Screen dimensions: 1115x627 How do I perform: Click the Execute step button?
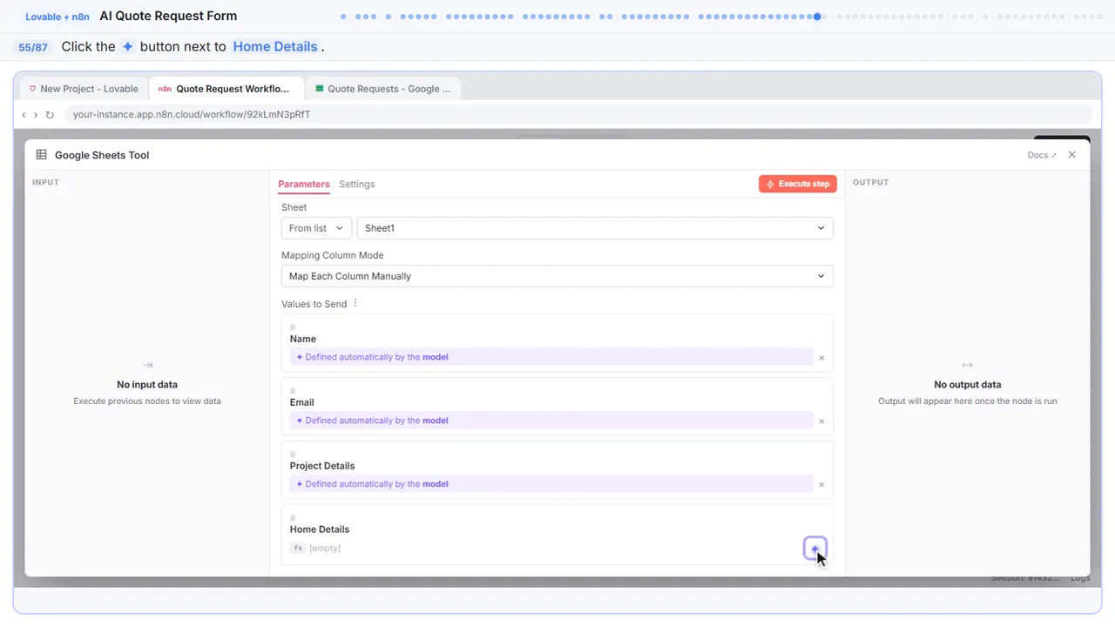click(x=798, y=184)
